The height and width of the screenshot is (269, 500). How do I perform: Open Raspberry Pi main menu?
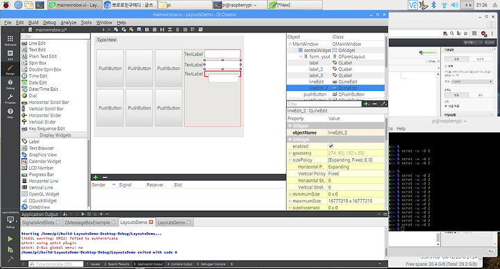click(6, 5)
